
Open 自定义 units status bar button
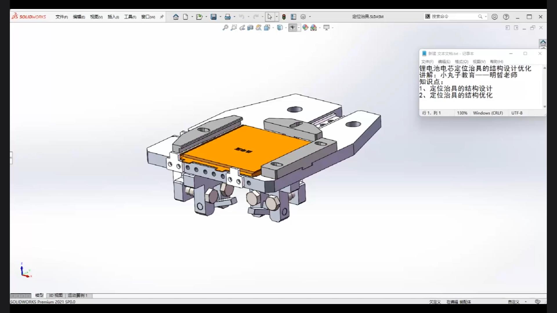513,302
